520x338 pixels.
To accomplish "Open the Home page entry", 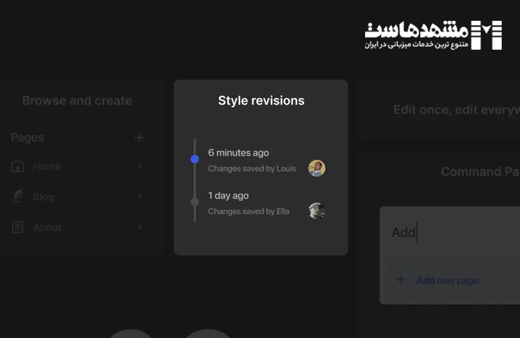I will tap(47, 166).
